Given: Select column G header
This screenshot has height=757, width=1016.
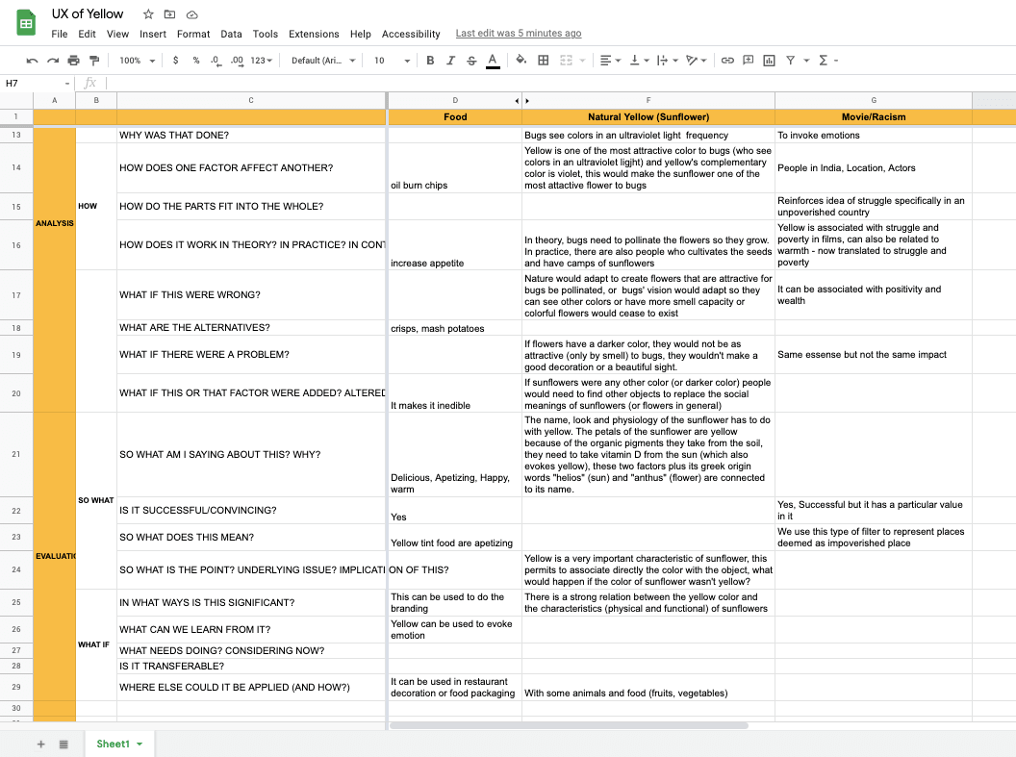Looking at the screenshot, I should pyautogui.click(x=874, y=100).
